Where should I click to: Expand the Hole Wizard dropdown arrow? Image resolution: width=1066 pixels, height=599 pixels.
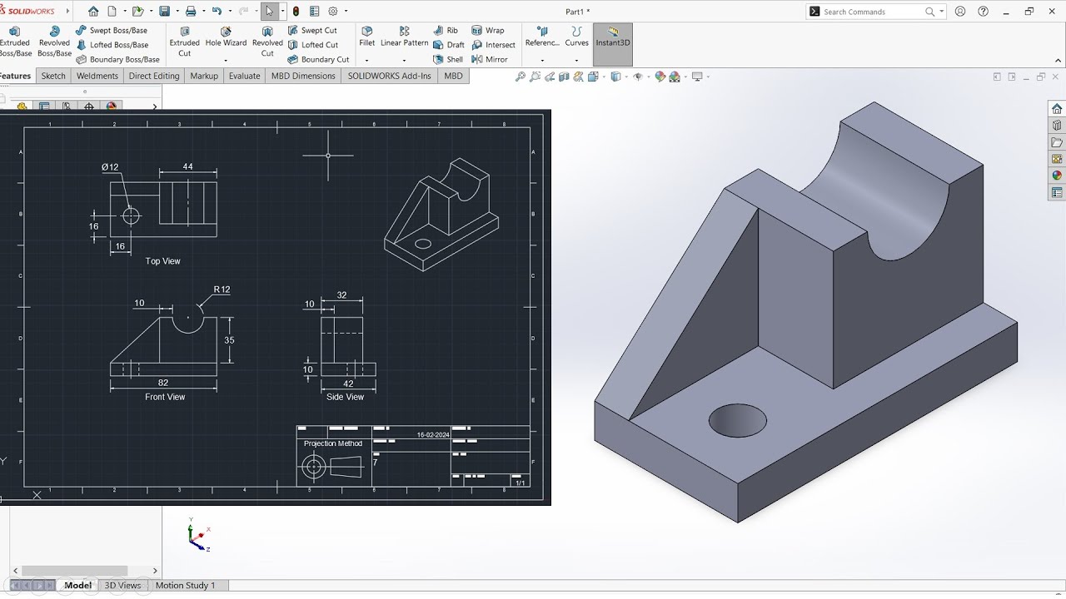click(226, 60)
